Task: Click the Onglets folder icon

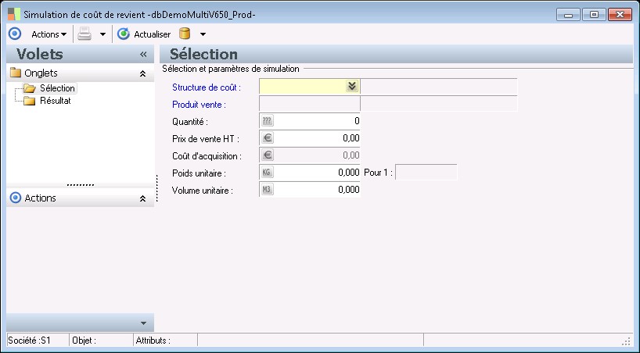Action: (x=16, y=73)
